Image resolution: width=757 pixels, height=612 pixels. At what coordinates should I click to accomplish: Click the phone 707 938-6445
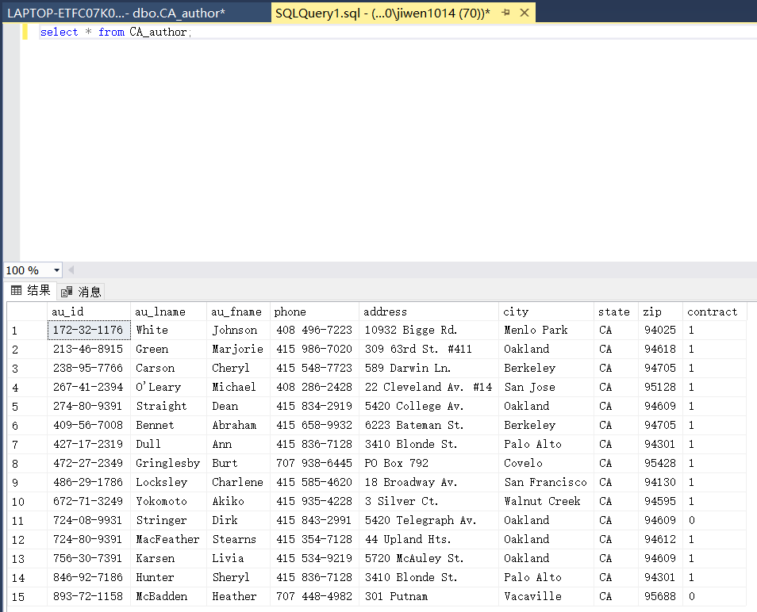point(314,463)
